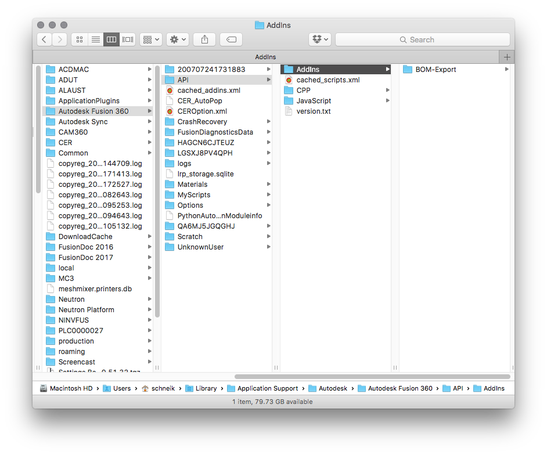547x455 pixels.
Task: Select copyreg_20...105132.log file
Action: coord(98,226)
